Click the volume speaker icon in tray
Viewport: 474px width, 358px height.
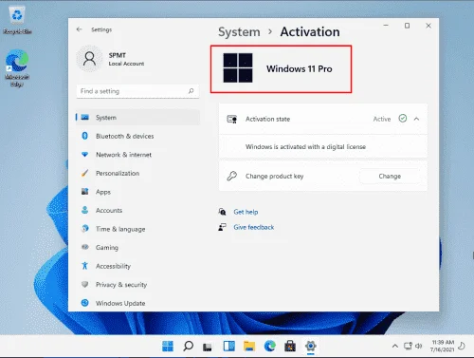click(x=419, y=346)
